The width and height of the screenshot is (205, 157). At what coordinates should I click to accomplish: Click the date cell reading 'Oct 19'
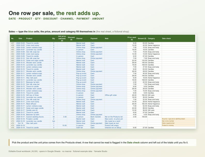pyautogui.click(x=20, y=123)
